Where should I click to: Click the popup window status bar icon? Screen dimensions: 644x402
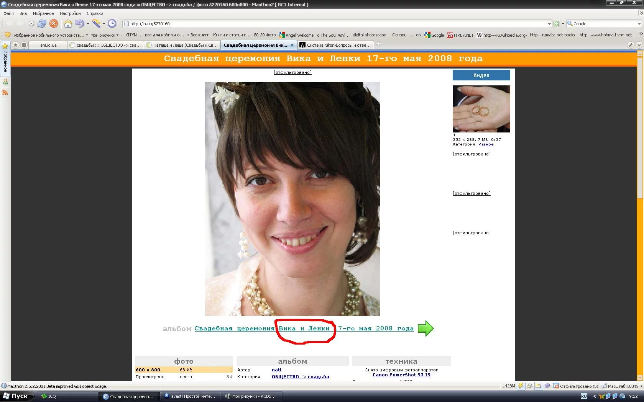(x=529, y=386)
